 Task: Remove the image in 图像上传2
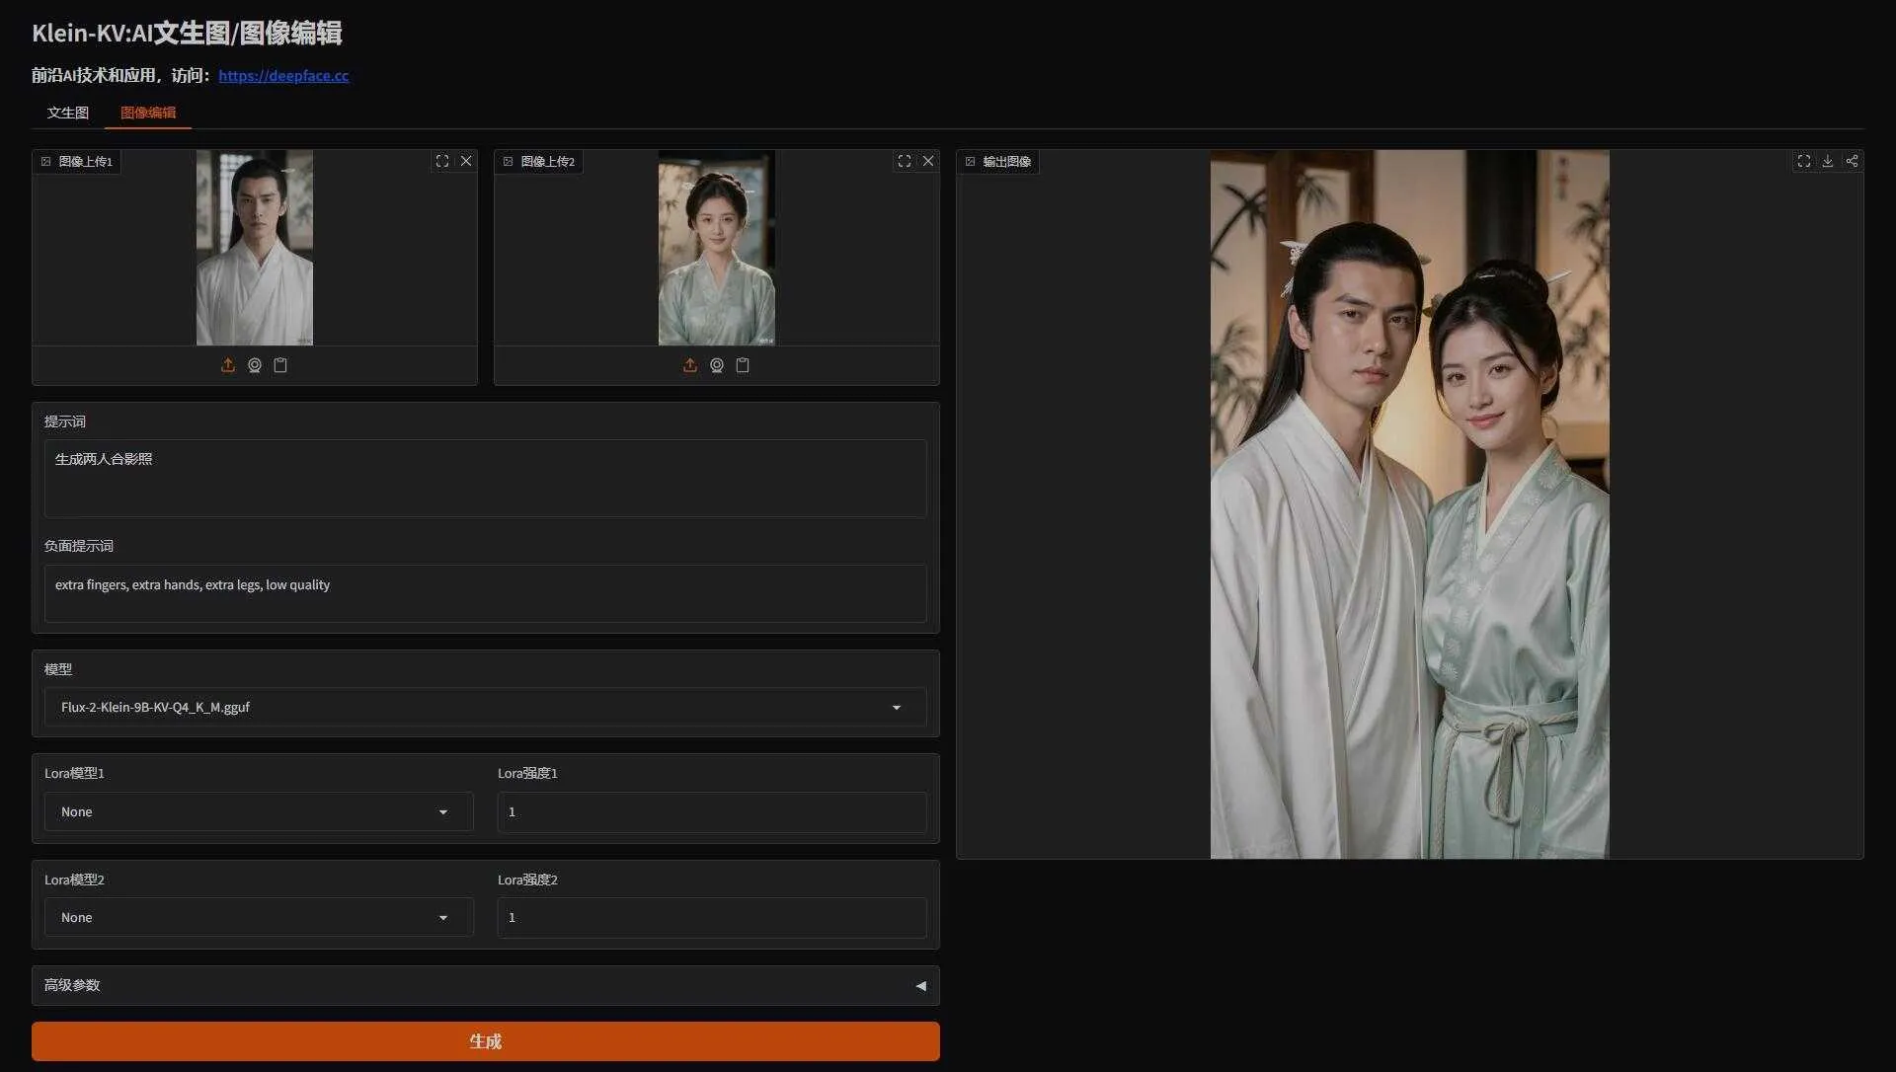tap(928, 161)
